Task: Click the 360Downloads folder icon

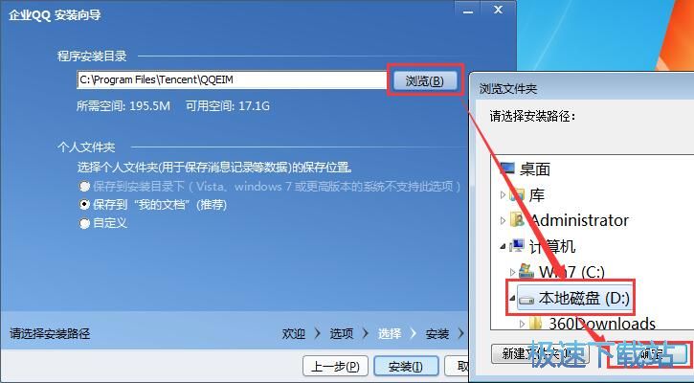Action: tap(536, 324)
